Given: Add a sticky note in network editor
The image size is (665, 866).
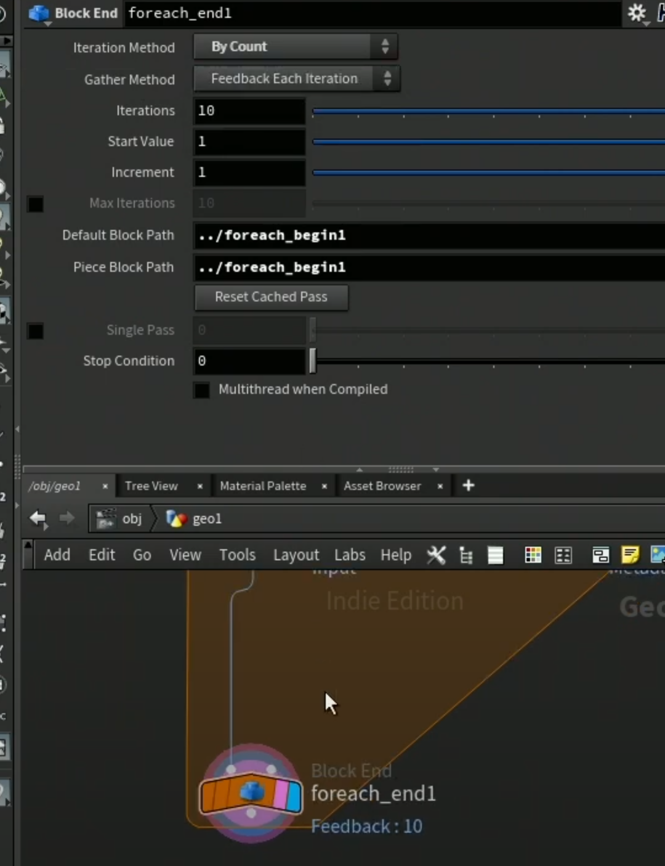Looking at the screenshot, I should tap(630, 555).
